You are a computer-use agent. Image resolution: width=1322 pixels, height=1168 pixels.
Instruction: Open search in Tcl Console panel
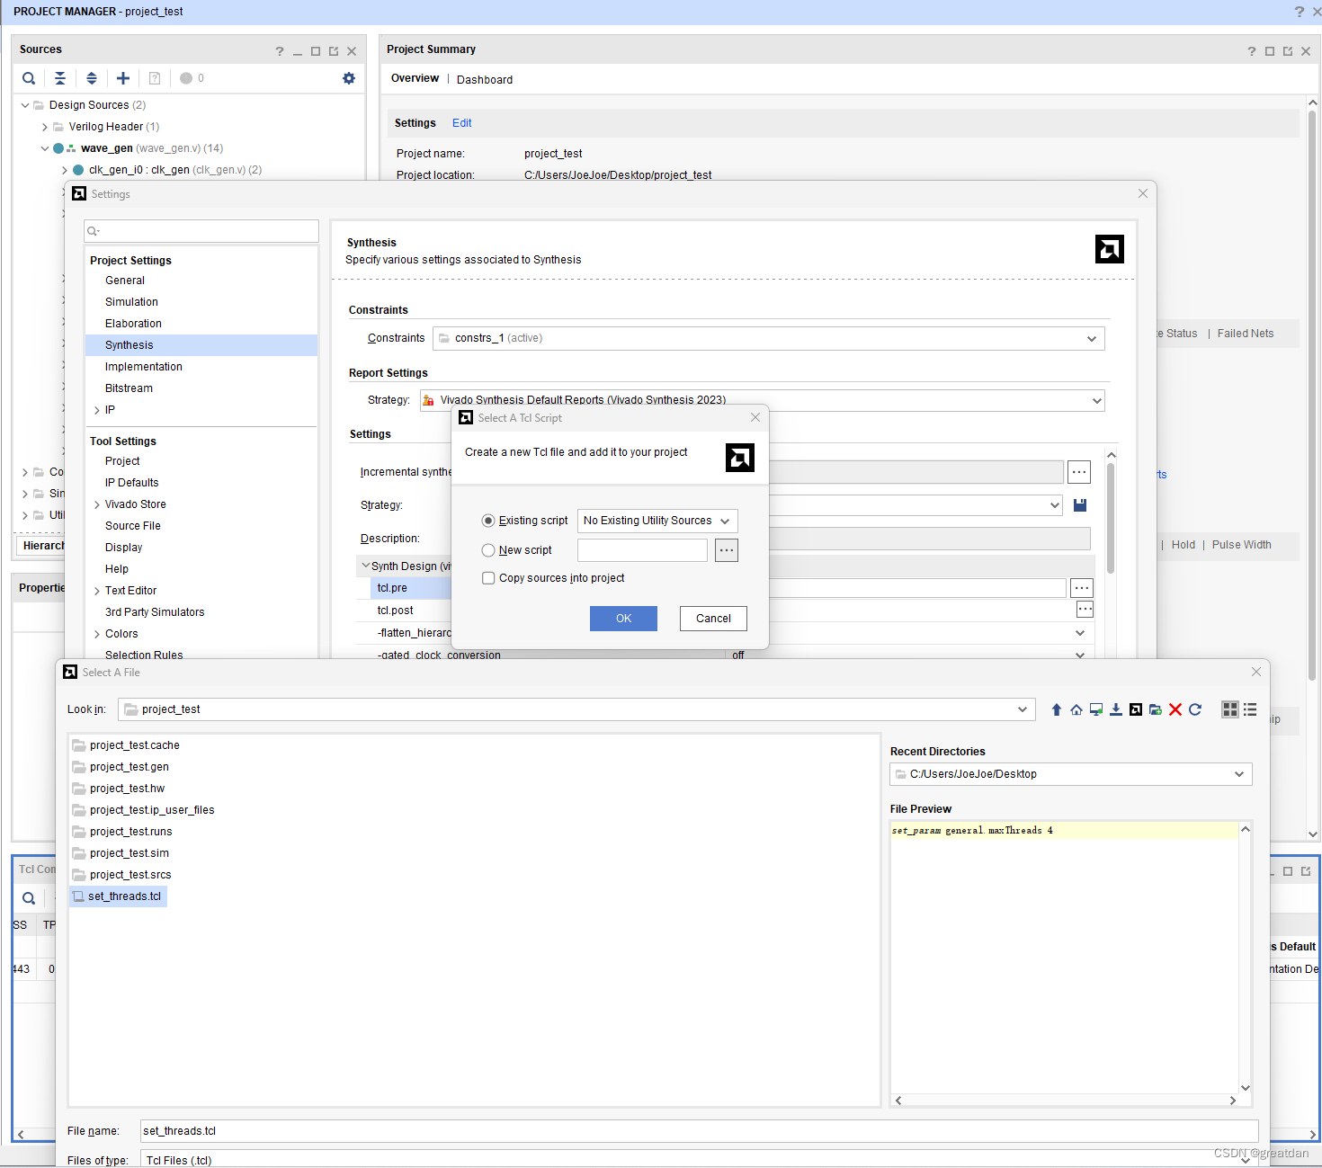(29, 898)
